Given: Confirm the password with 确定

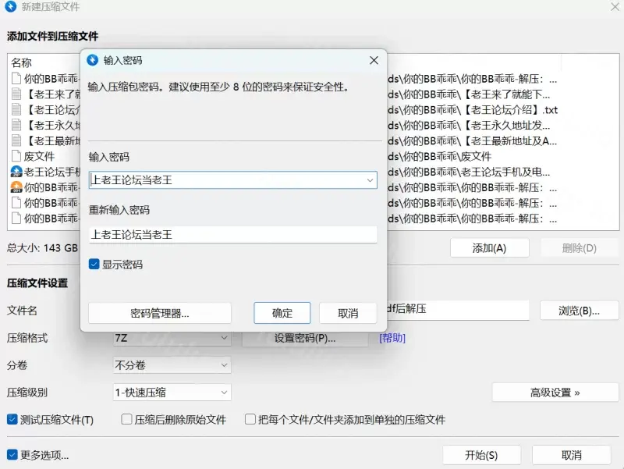Looking at the screenshot, I should click(x=282, y=313).
